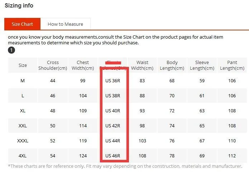This screenshot has width=249, height=186.
Task: Click chest width 114 in XXL row
Action: point(83,126)
